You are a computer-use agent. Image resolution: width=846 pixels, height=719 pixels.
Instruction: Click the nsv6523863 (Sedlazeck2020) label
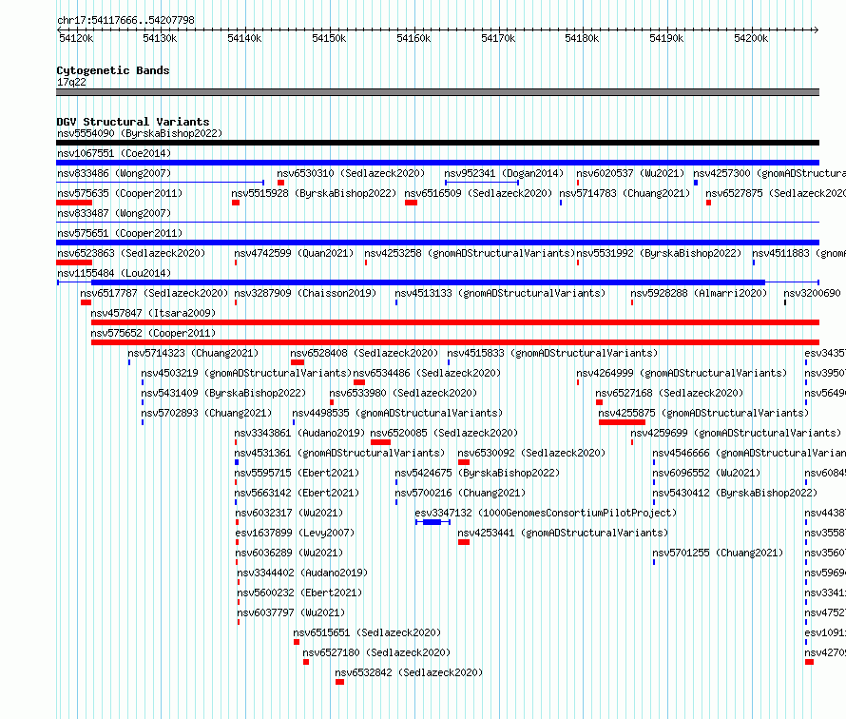131,253
